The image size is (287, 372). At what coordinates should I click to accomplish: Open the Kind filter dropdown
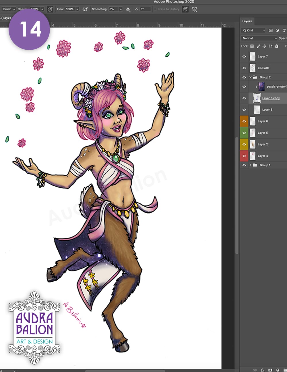click(254, 30)
